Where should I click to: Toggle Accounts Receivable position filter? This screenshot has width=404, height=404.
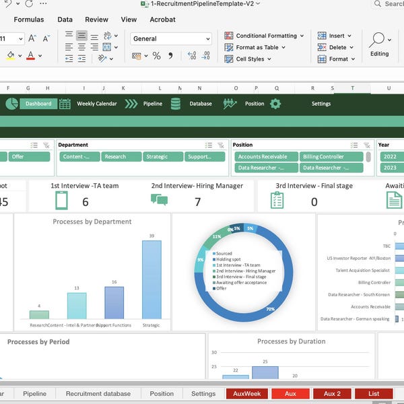point(266,157)
